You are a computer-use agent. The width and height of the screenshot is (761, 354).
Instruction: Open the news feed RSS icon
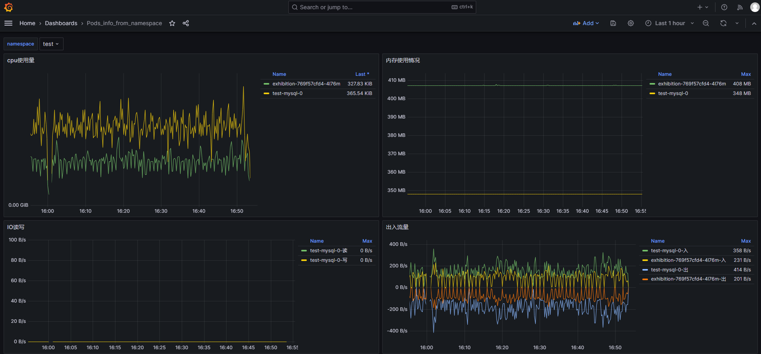pos(740,7)
